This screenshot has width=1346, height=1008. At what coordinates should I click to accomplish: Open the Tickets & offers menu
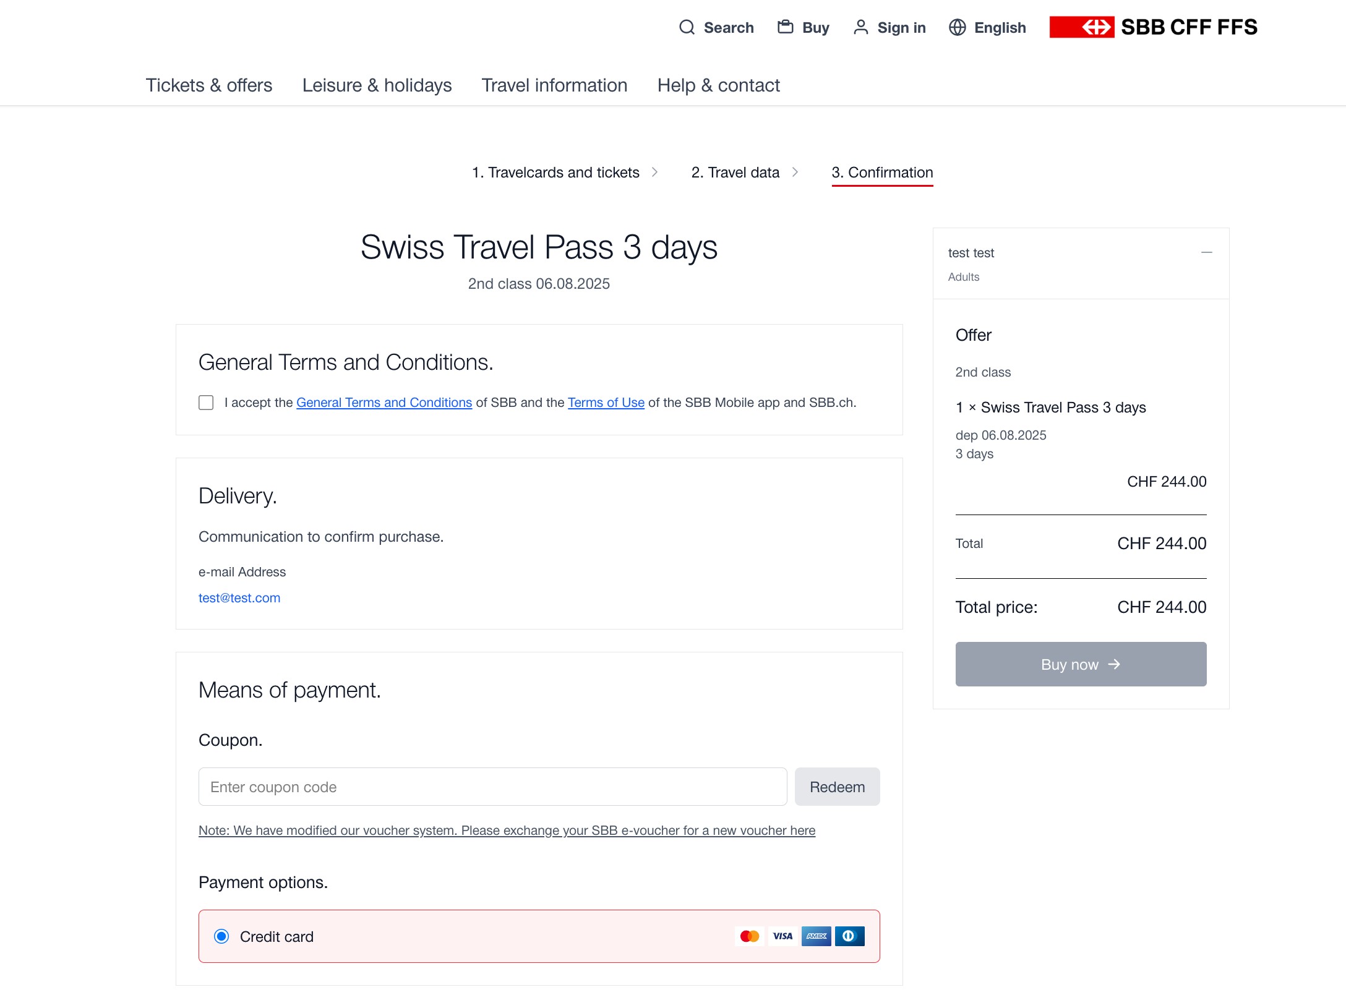click(x=209, y=85)
